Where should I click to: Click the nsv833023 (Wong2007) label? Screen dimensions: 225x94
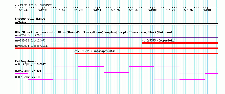[30, 40]
